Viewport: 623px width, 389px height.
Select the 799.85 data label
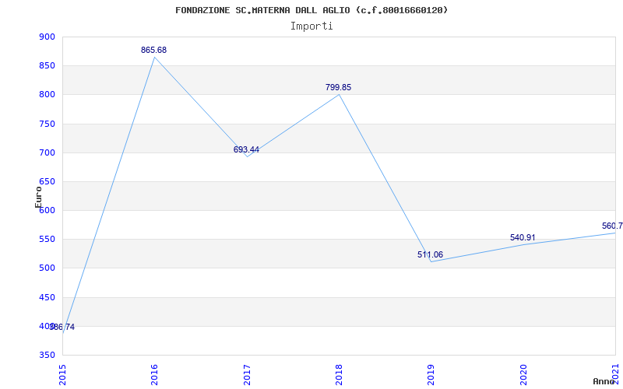[x=339, y=87]
